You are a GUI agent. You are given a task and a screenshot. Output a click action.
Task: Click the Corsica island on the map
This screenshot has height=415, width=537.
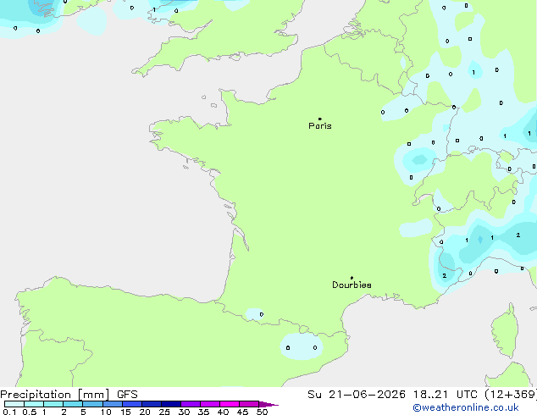(505, 330)
